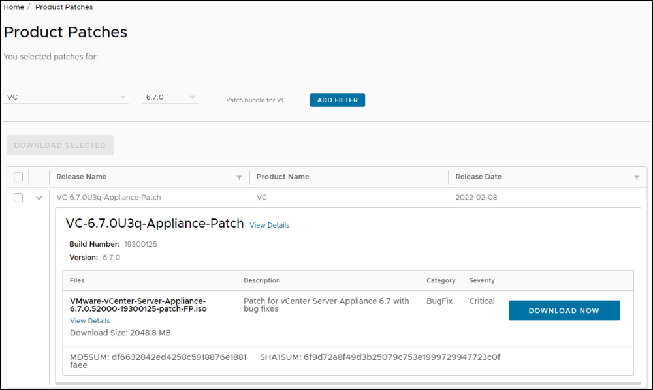Click the Release Date column filter icon
Image resolution: width=653 pixels, height=390 pixels.
point(637,177)
